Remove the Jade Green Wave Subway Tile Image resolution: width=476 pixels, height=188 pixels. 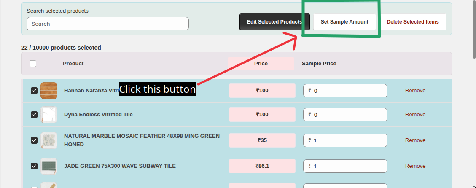(415, 166)
